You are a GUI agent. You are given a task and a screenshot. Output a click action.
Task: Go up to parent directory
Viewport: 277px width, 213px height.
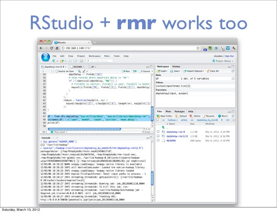point(163,127)
